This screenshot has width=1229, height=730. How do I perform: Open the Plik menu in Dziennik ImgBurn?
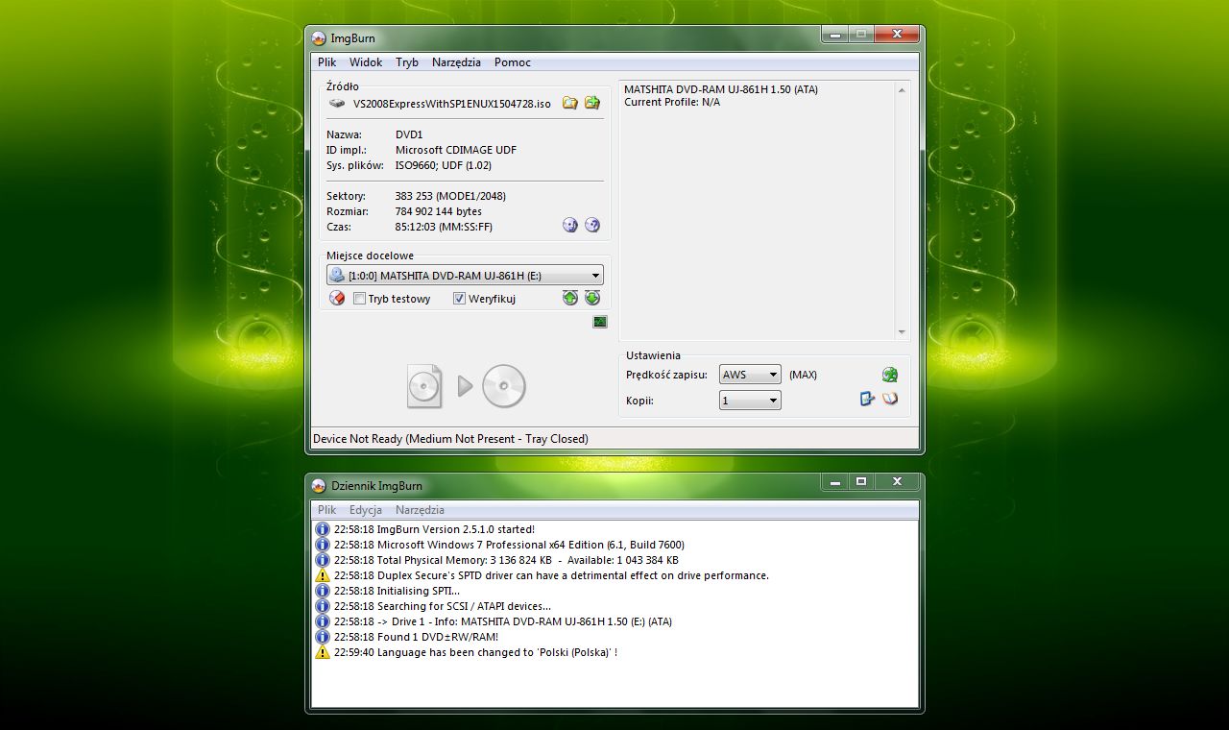pyautogui.click(x=327, y=510)
